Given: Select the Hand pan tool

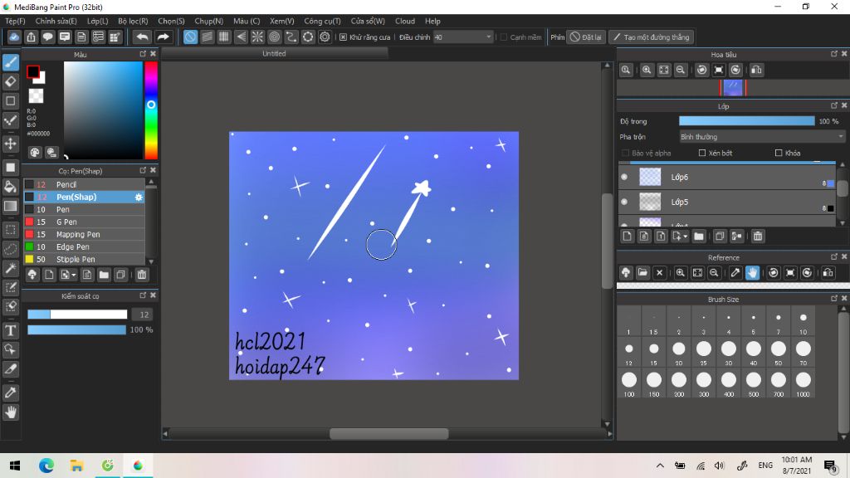Looking at the screenshot, I should [x=10, y=412].
